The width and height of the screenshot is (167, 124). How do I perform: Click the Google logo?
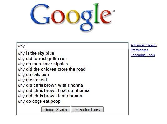pyautogui.click(x=72, y=18)
